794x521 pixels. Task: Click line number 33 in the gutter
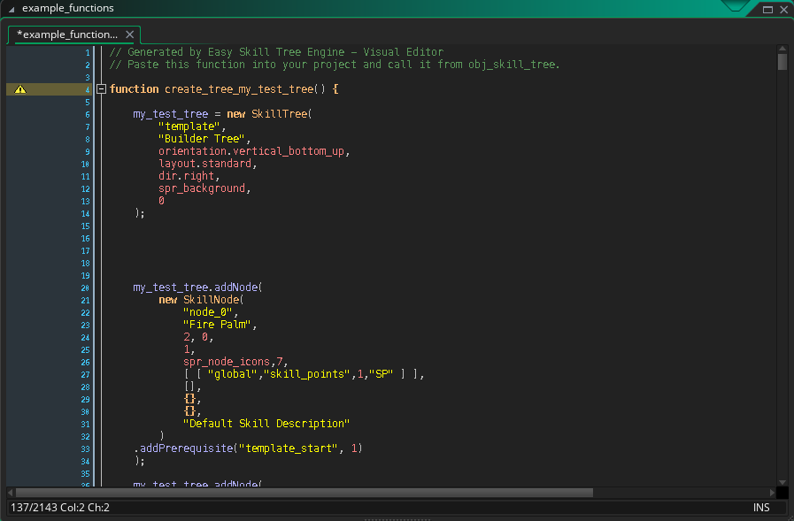tap(85, 449)
